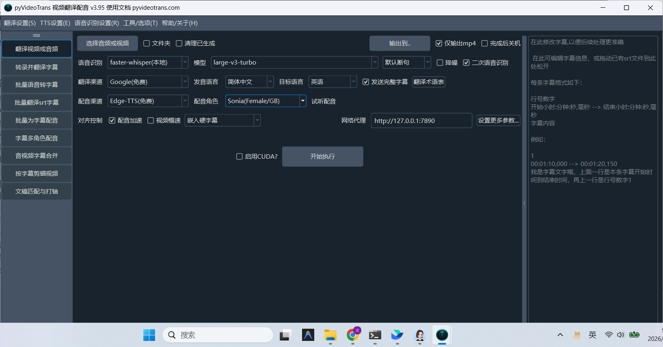Open the 配音角色 Sonia(Female/GB) dropdown
Viewport: 663px width, 347px height.
(x=302, y=101)
